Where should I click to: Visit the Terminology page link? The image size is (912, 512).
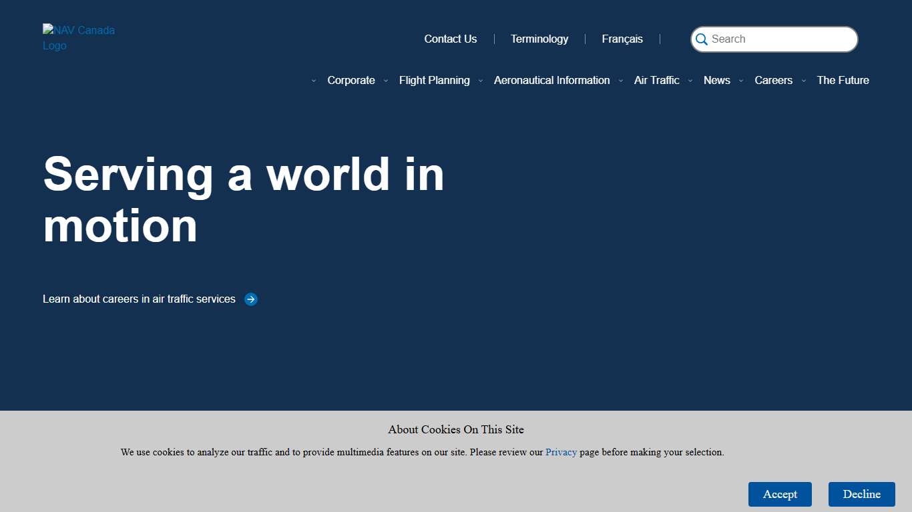[539, 39]
